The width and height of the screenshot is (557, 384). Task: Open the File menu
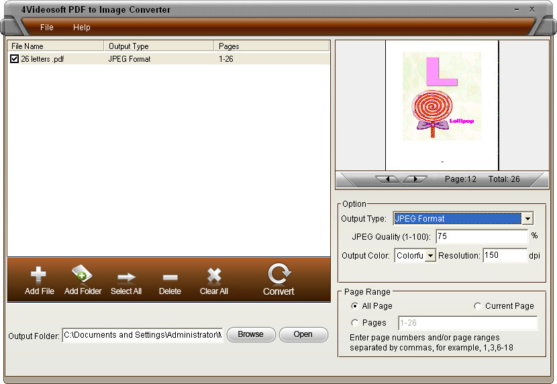point(46,28)
